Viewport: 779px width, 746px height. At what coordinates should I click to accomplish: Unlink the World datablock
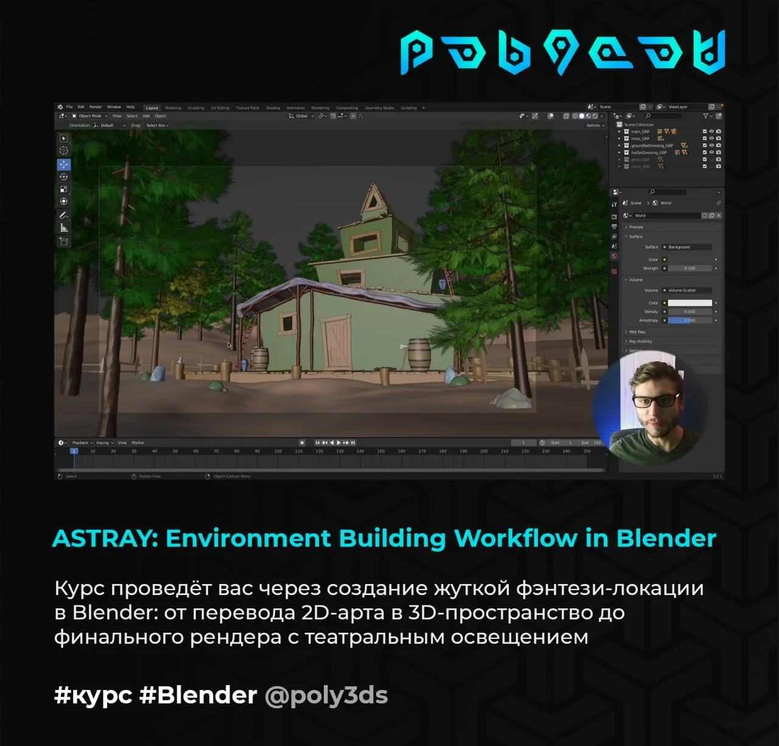[719, 216]
